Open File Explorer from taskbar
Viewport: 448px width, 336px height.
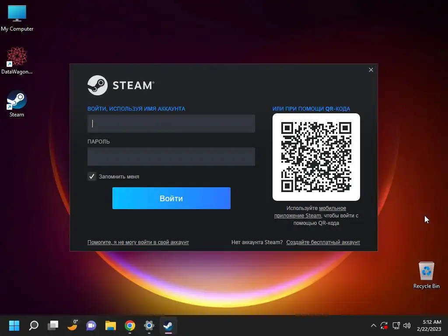[x=111, y=325]
